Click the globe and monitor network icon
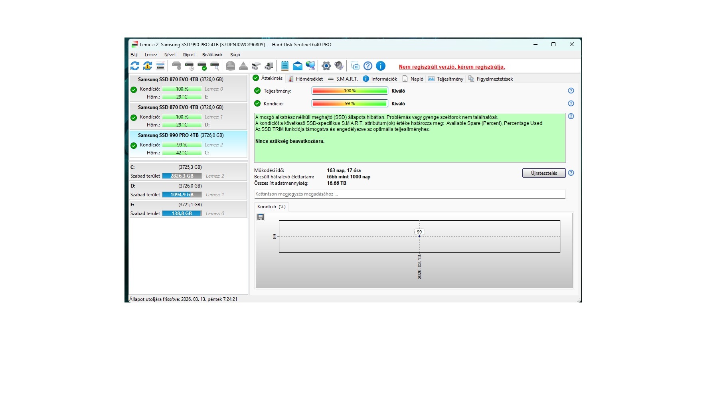This screenshot has width=719, height=415. pyautogui.click(x=310, y=66)
